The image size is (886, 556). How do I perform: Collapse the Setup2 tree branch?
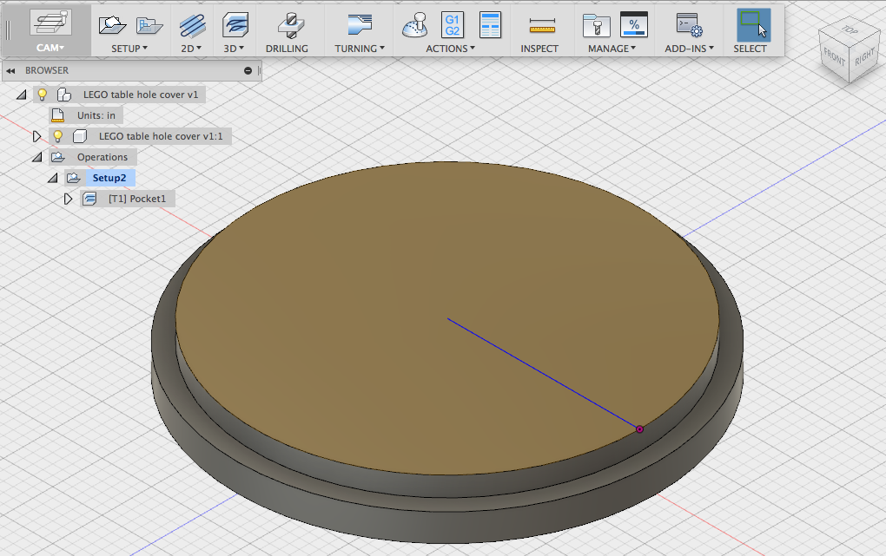pyautogui.click(x=53, y=177)
